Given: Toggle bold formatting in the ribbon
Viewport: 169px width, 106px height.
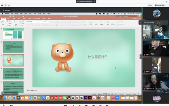Looking at the screenshot, I should click(28, 25).
